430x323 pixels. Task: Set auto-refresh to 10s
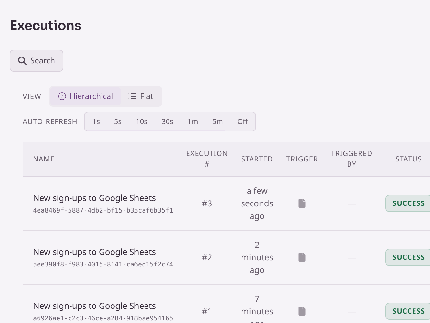[x=142, y=122]
